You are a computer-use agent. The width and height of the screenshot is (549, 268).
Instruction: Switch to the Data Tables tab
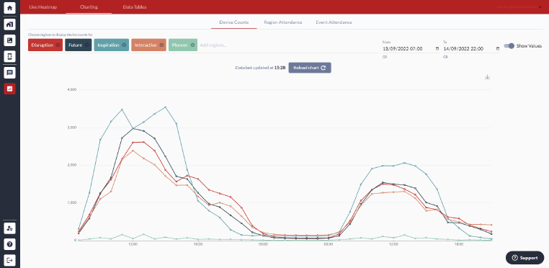click(x=135, y=7)
